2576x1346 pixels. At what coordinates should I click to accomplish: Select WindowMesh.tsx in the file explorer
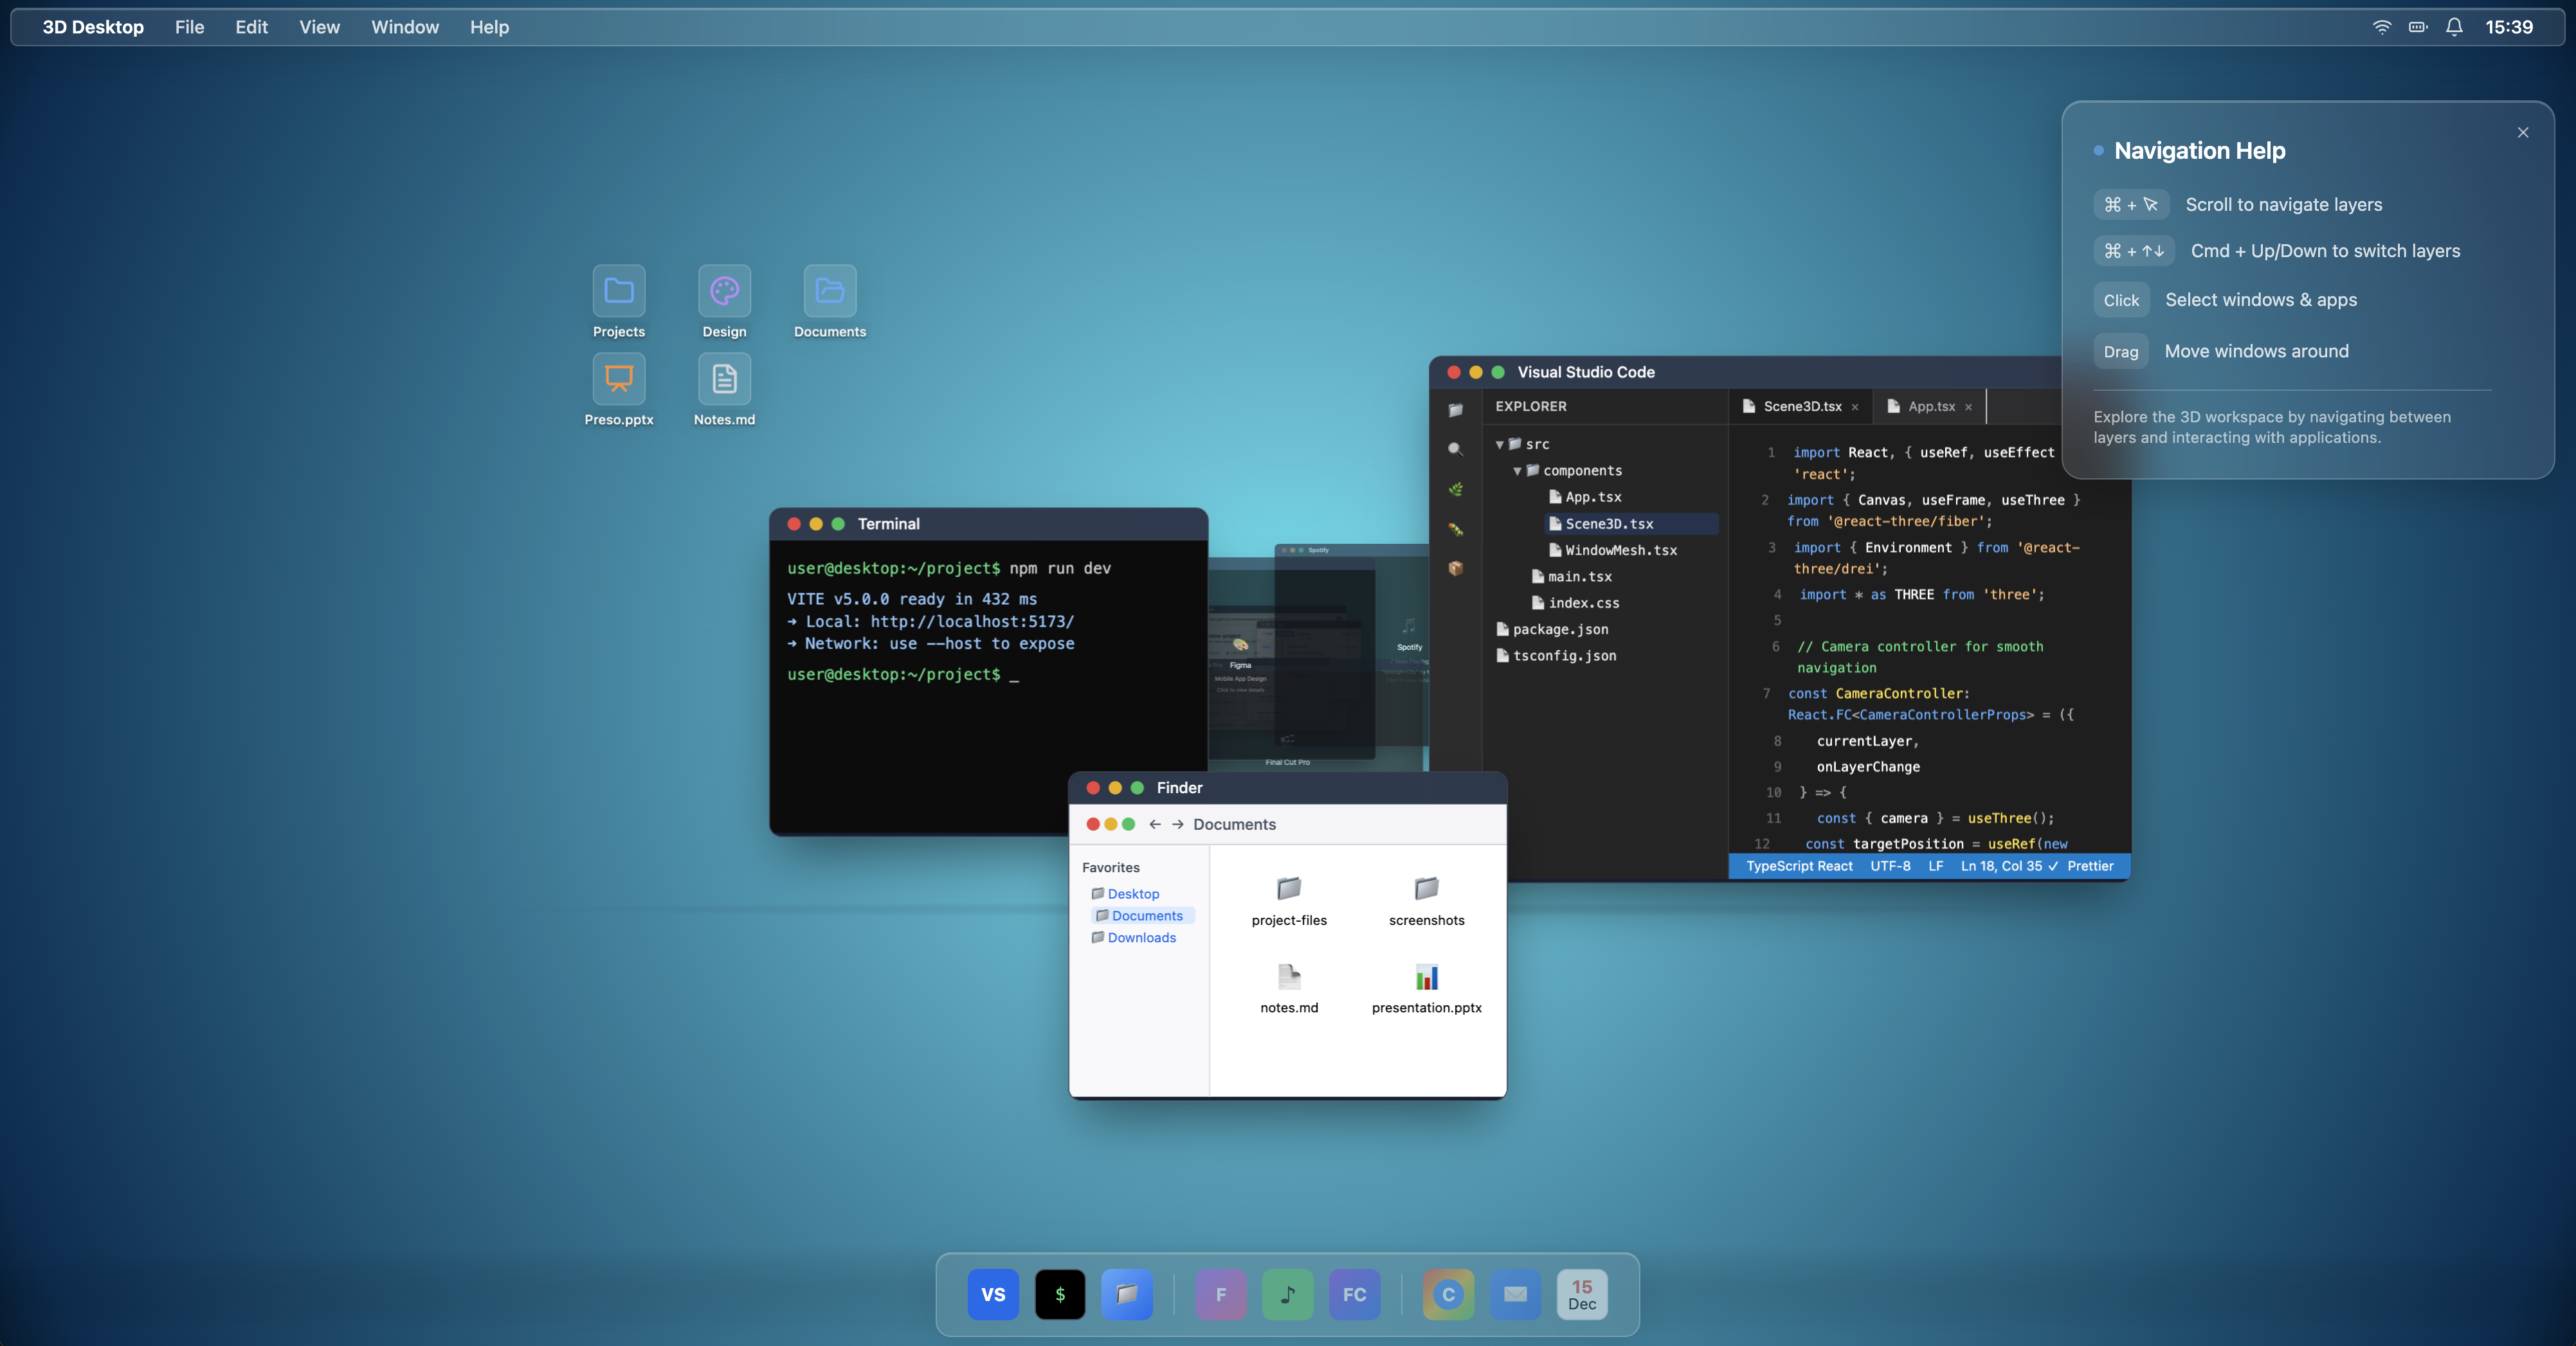(x=1620, y=551)
